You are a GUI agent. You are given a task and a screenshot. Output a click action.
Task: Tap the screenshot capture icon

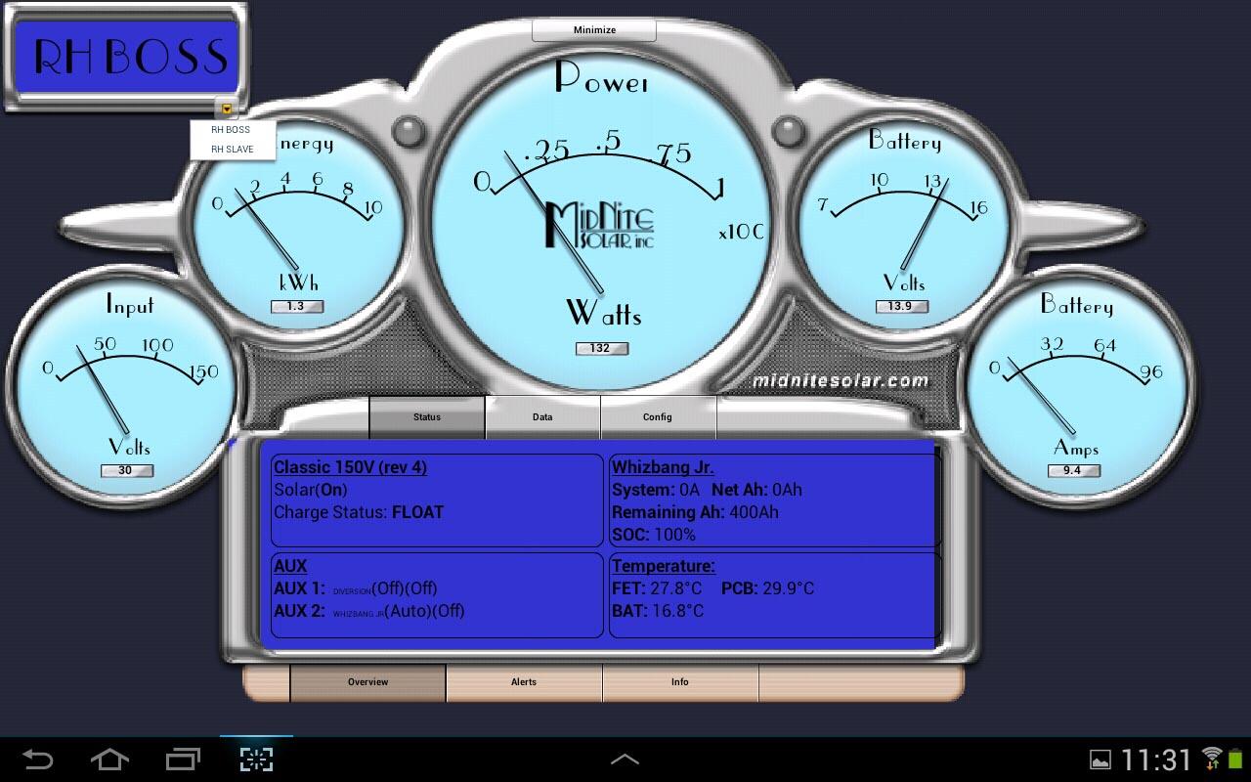coord(256,760)
